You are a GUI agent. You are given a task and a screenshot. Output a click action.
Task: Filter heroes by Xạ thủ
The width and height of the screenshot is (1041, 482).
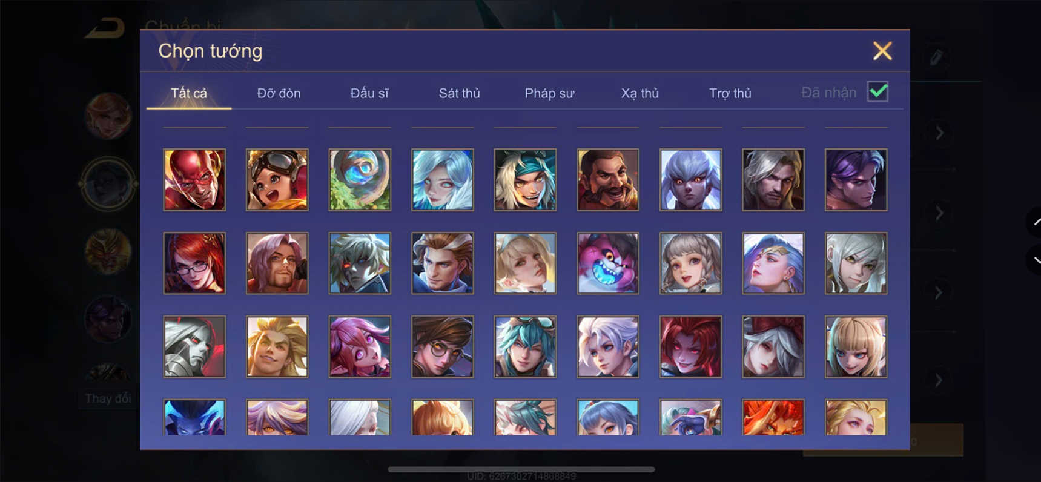tap(639, 93)
